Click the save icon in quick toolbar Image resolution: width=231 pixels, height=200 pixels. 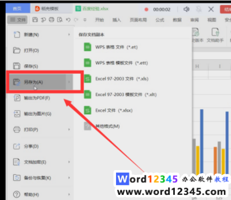coord(35,20)
